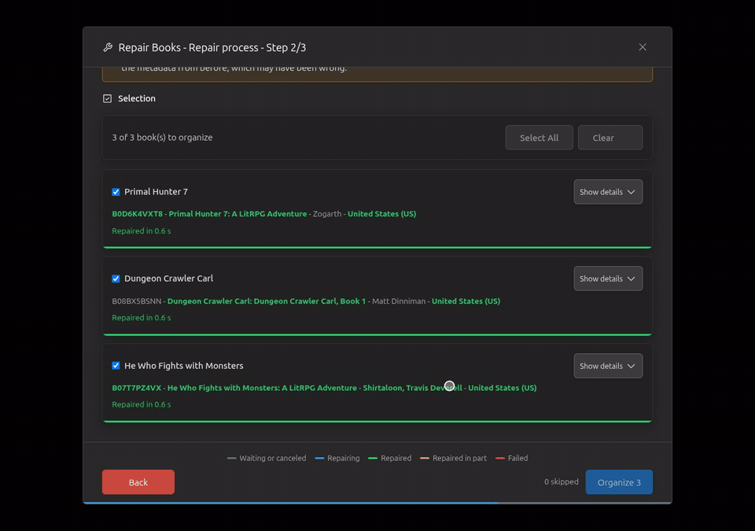This screenshot has width=755, height=531.
Task: Click the Organize 3 button
Action: tap(619, 482)
